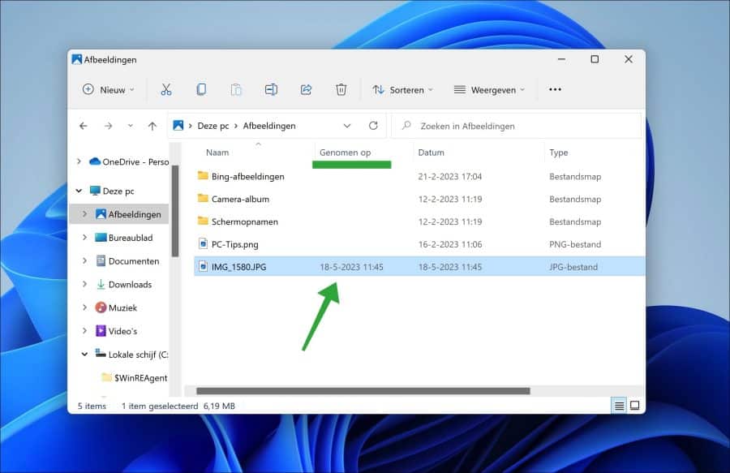Expand the Documenten tree node
Viewport: 730px width, 473px height.
[84, 260]
